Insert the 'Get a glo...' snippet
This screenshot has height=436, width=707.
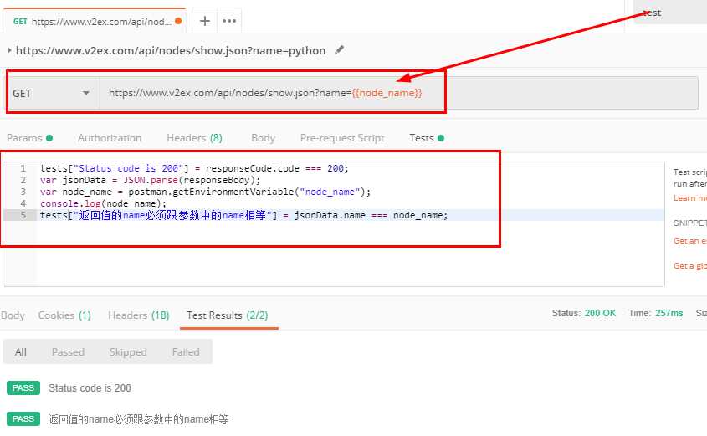(x=690, y=266)
